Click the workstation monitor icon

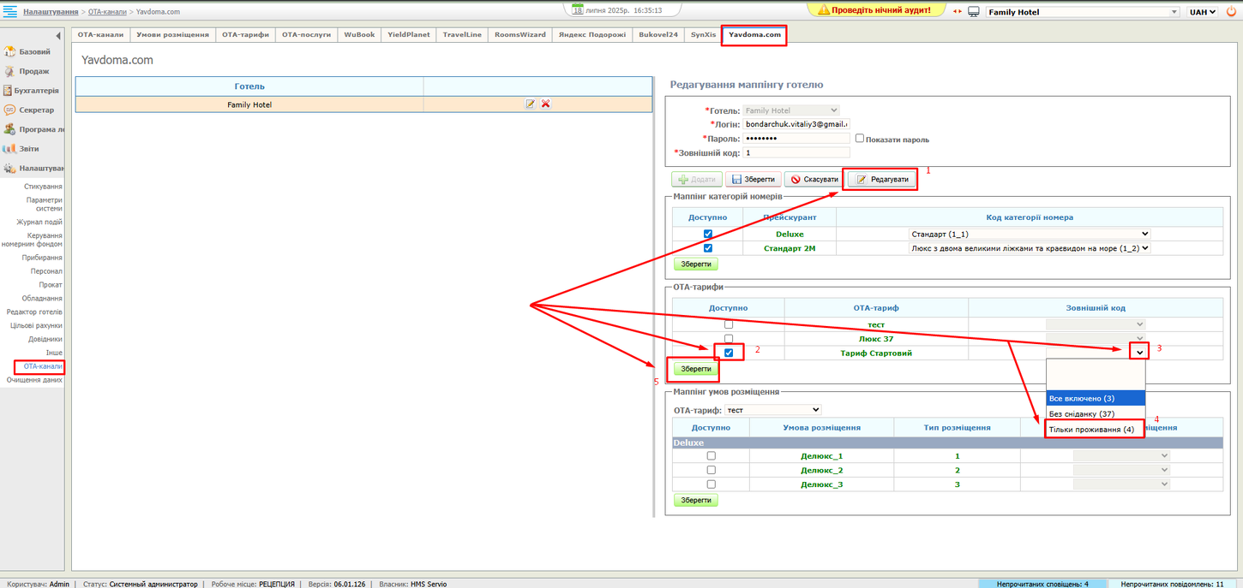click(x=974, y=12)
